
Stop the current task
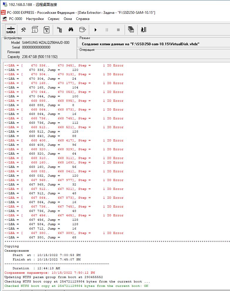tap(118, 30)
